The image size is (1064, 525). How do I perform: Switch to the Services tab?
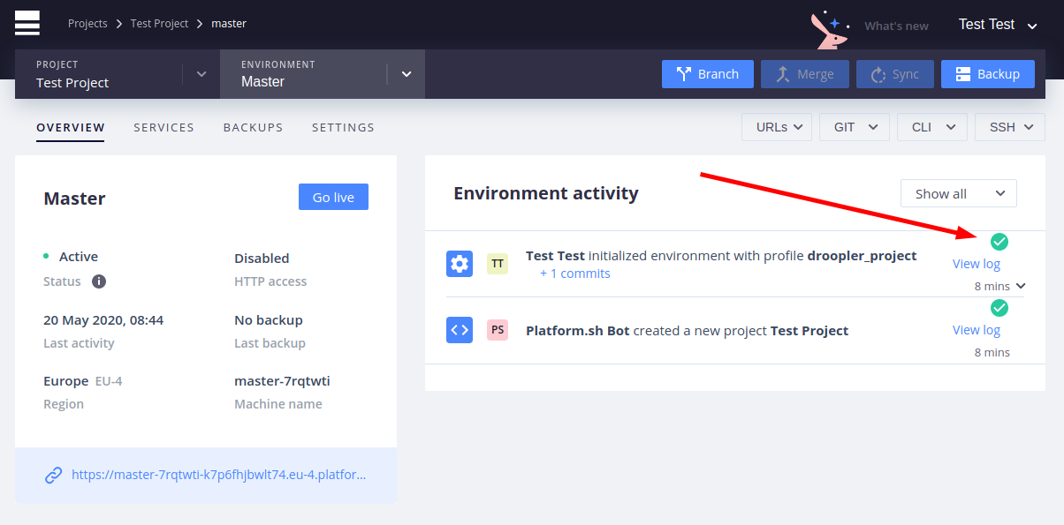click(163, 128)
